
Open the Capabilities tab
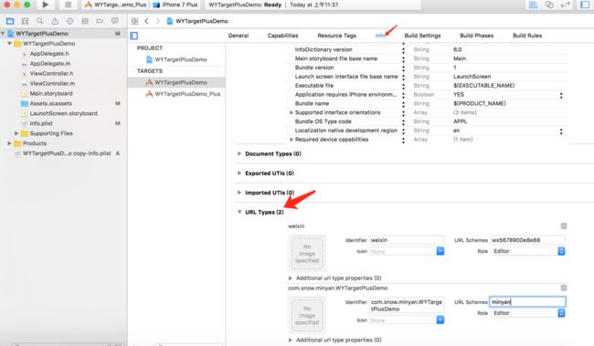click(x=282, y=36)
